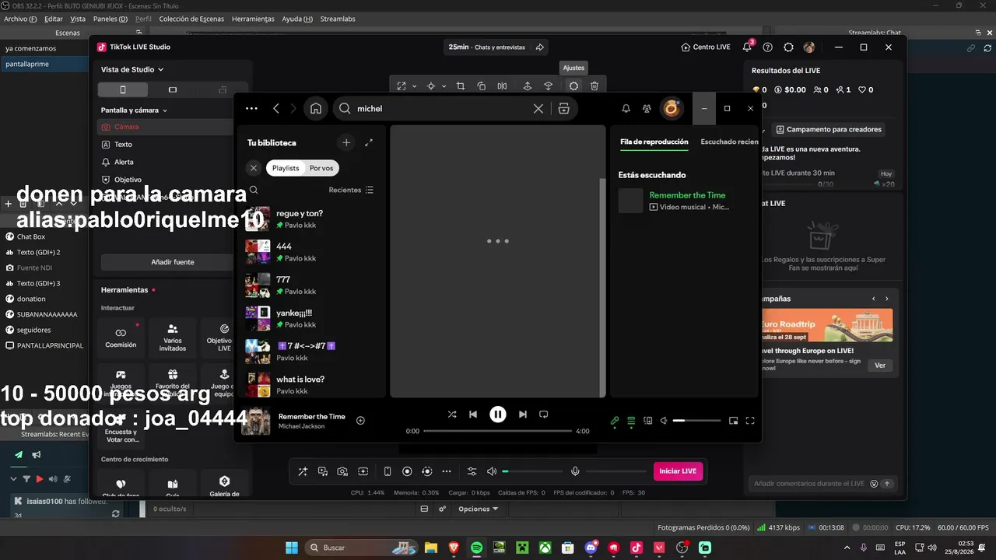Open Spotify Browse icon in search bar
The height and width of the screenshot is (560, 996).
pyautogui.click(x=564, y=109)
